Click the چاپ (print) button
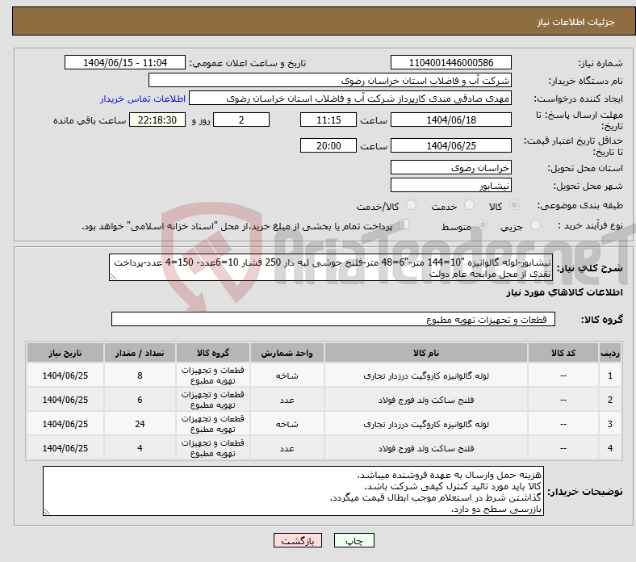The image size is (636, 562). coord(360,541)
